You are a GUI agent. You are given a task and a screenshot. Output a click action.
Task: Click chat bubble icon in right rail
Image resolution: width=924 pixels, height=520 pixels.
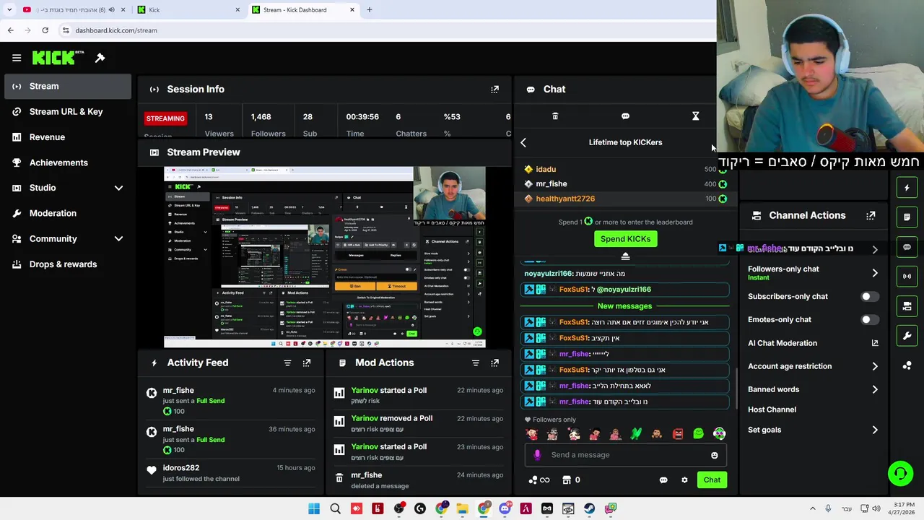point(907,247)
